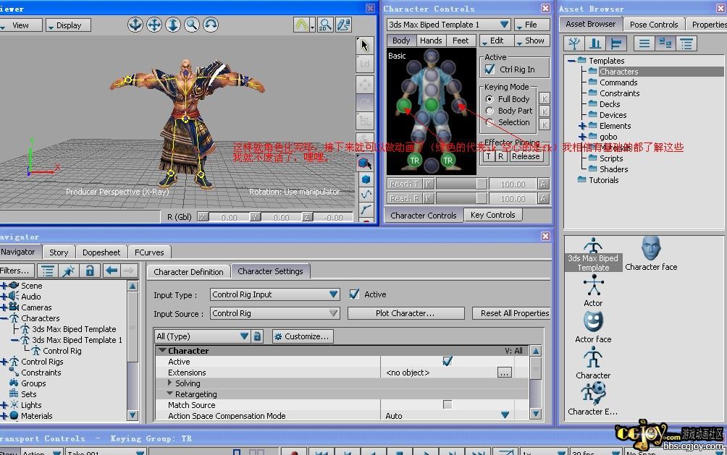Expand the Elements folder in Asset Browser
The height and width of the screenshot is (455, 727).
[x=582, y=126]
